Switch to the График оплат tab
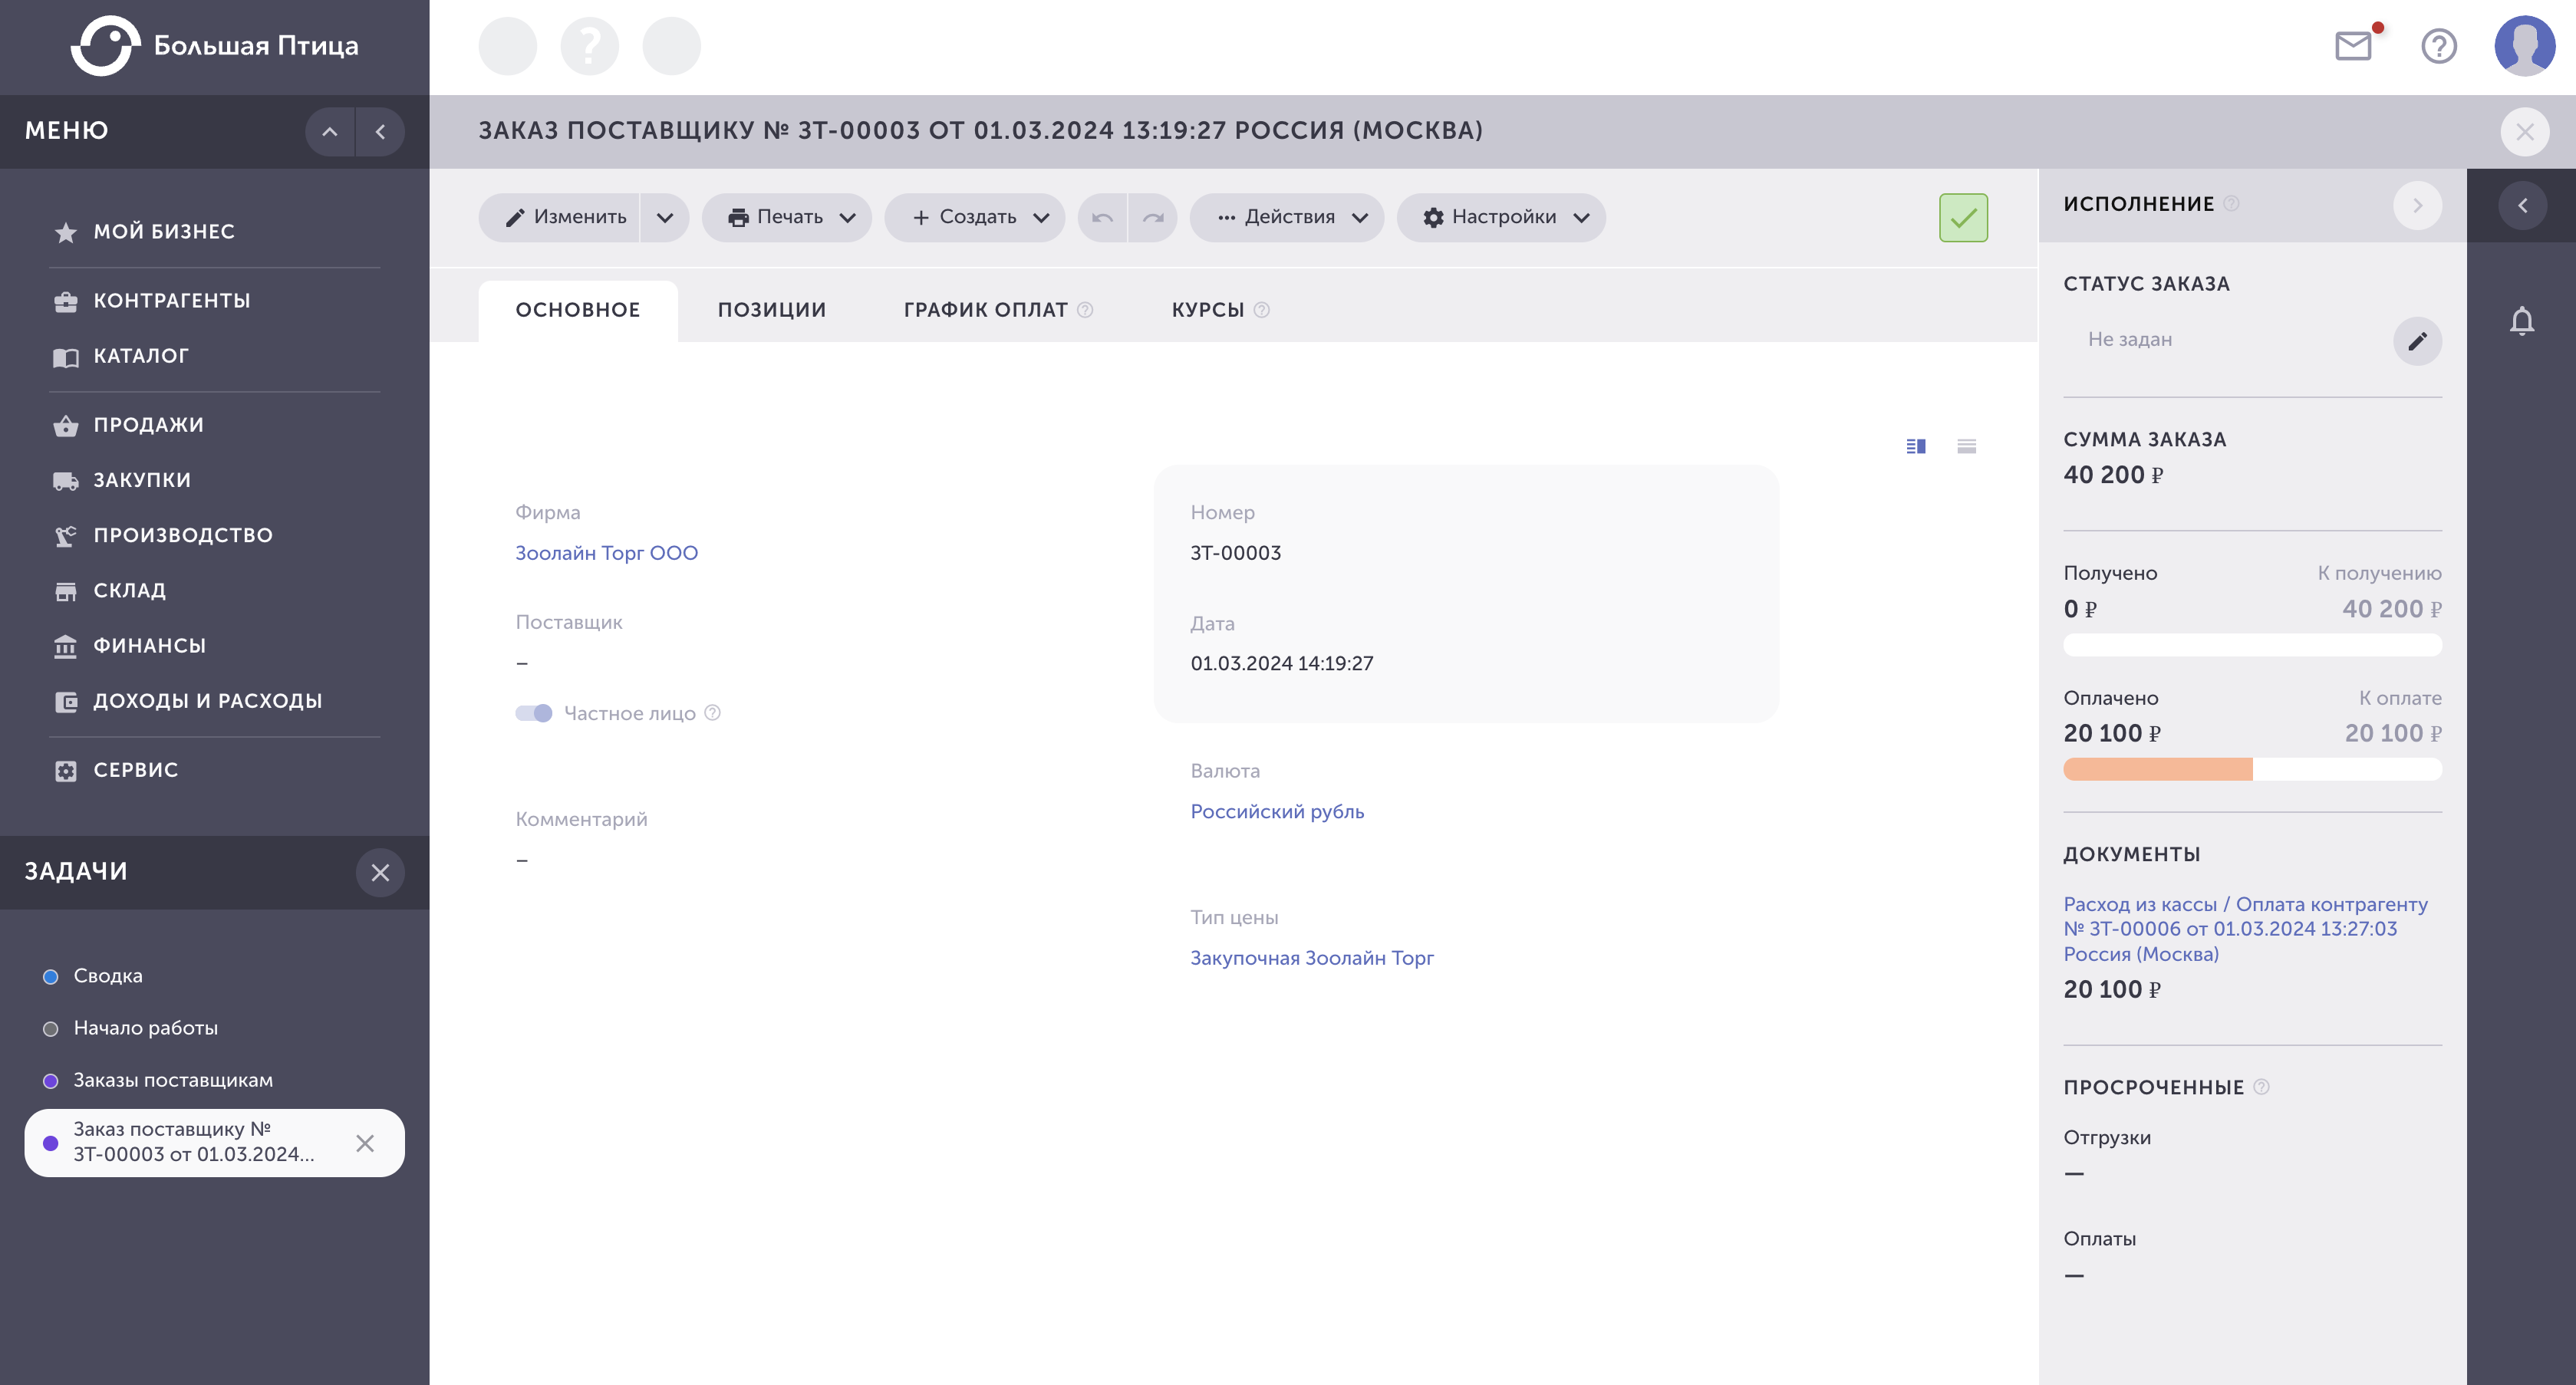This screenshot has width=2576, height=1385. [x=985, y=310]
